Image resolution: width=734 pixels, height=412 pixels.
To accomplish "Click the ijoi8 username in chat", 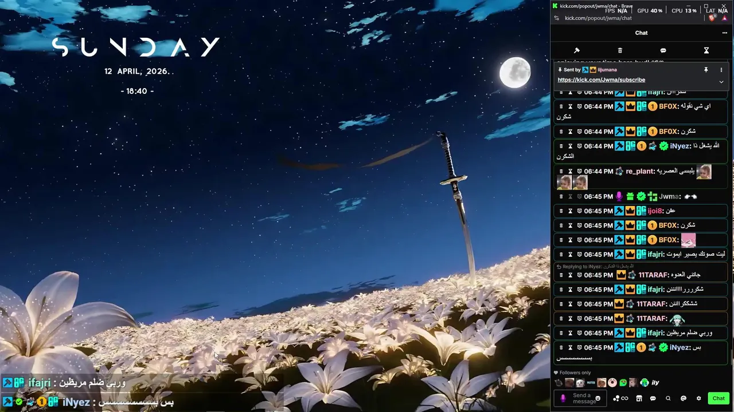I will (x=655, y=211).
